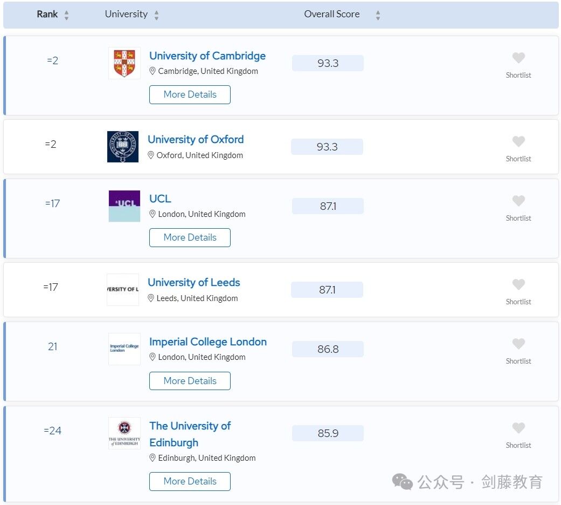The height and width of the screenshot is (505, 561).
Task: Click Cambridge, United Kingdom location text
Action: tap(208, 71)
